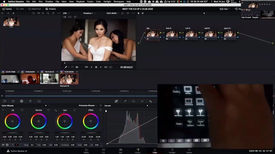Select clip 02 thumbnail in timeline
The image size is (275, 154).
click(x=30, y=79)
